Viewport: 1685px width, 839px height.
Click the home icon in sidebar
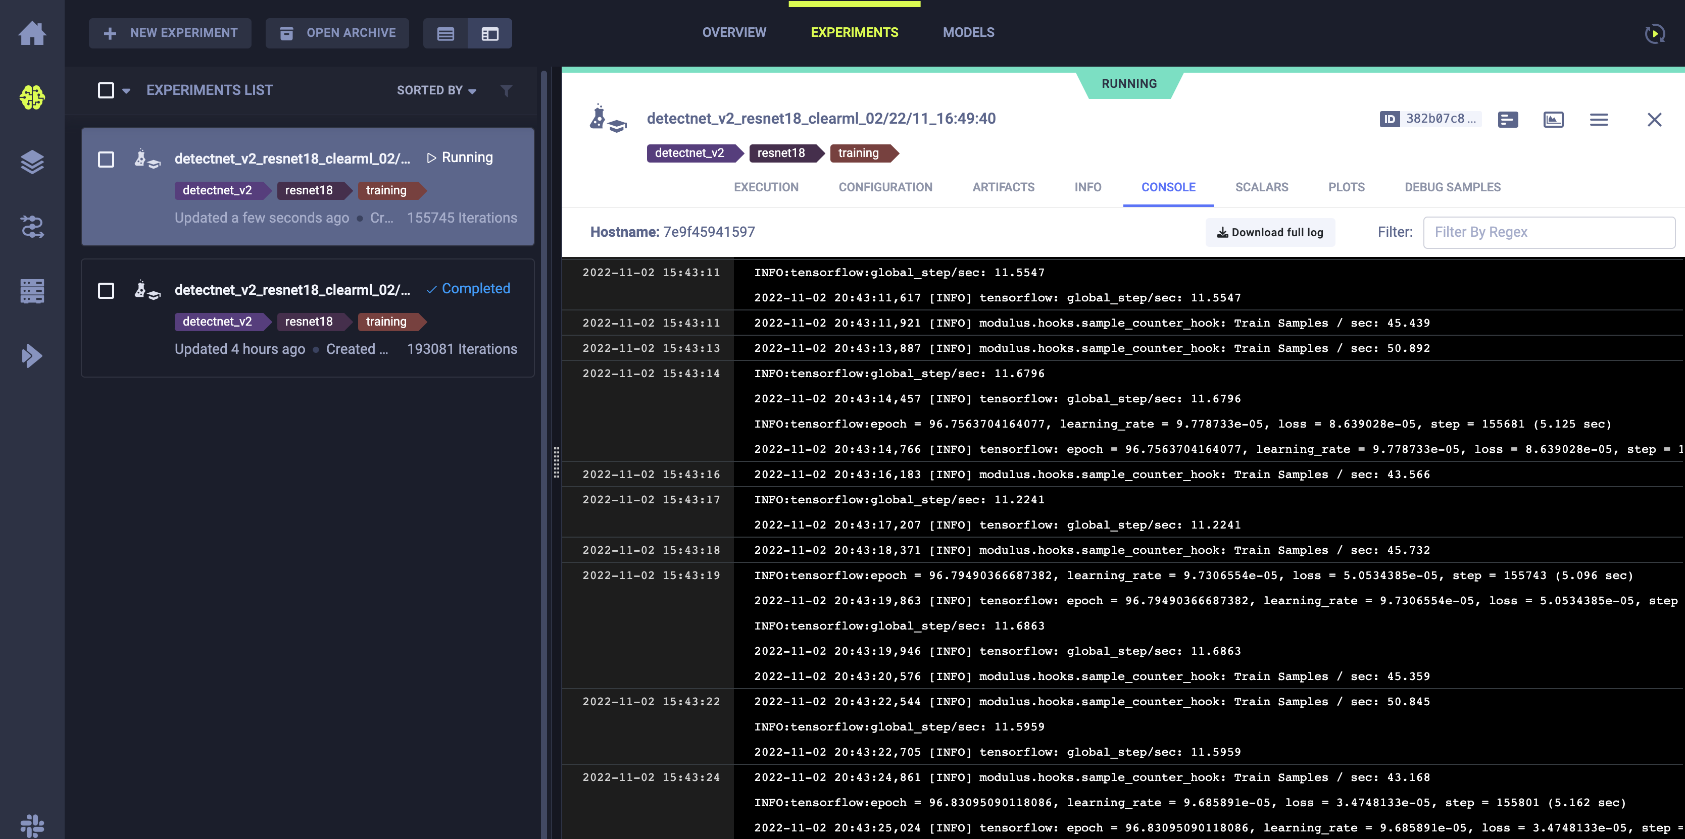coord(32,33)
